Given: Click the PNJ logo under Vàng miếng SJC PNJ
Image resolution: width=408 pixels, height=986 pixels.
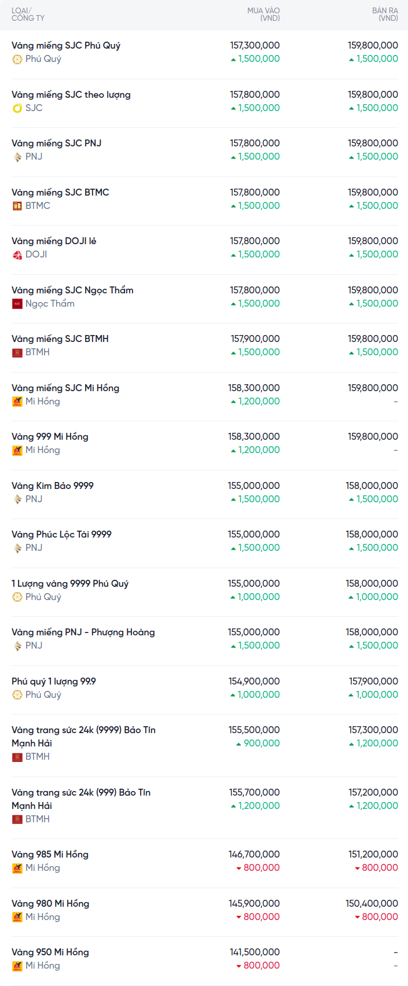Looking at the screenshot, I should click(x=17, y=157).
